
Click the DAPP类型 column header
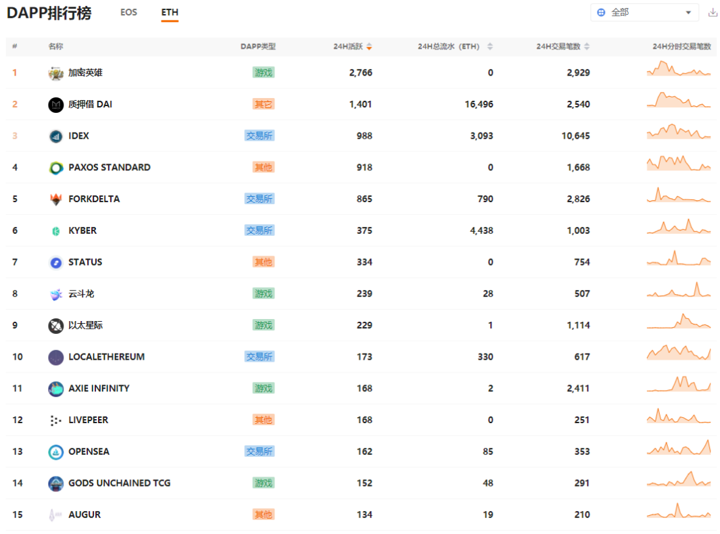tap(258, 47)
